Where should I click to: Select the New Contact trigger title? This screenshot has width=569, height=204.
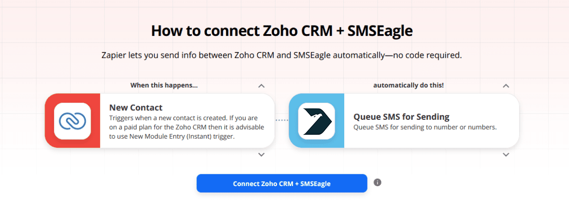136,107
